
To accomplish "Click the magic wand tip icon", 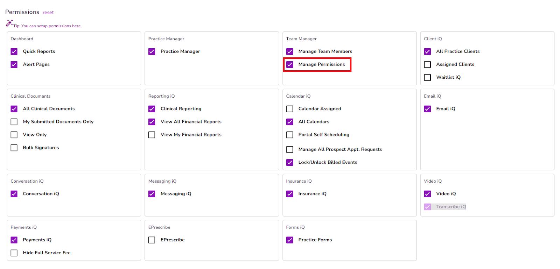I will coord(9,23).
